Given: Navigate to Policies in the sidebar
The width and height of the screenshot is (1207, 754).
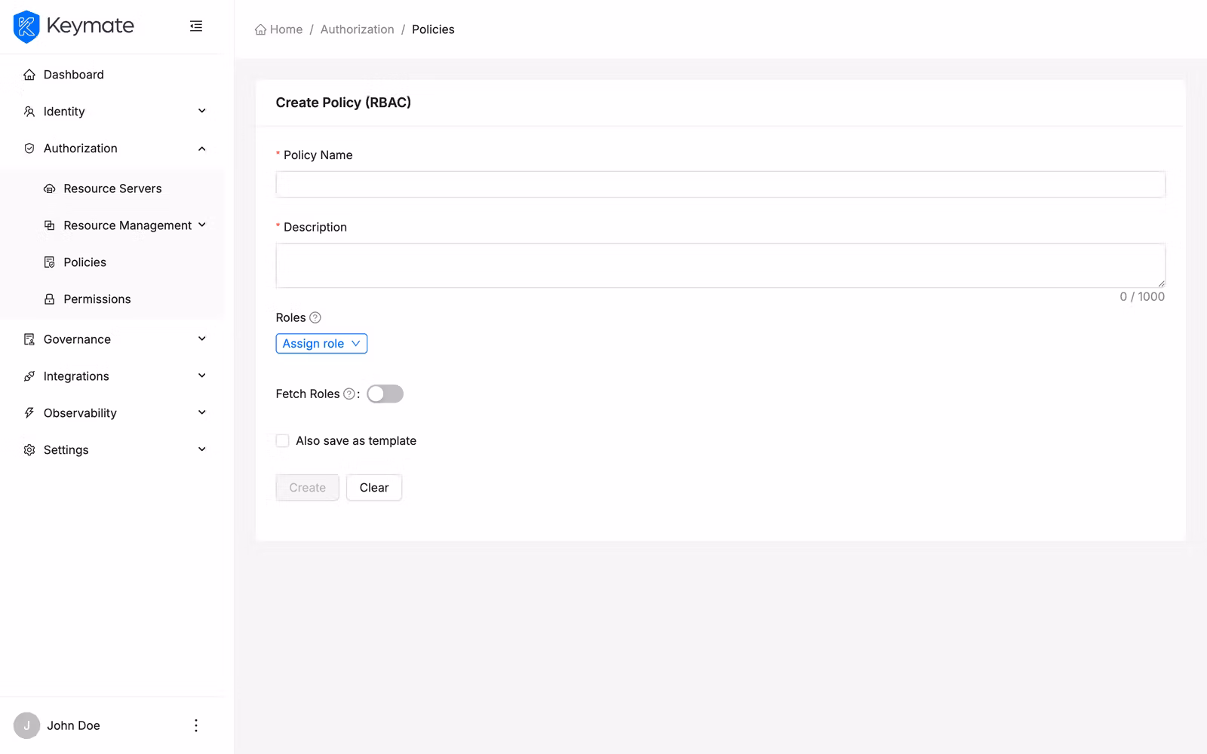Looking at the screenshot, I should coord(84,262).
